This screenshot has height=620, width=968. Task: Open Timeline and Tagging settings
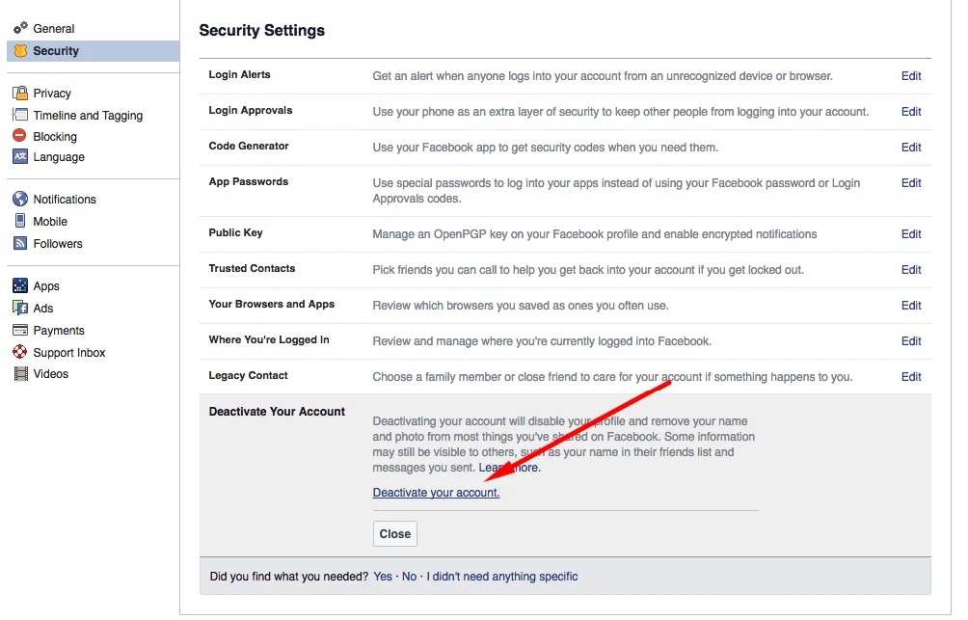point(88,116)
